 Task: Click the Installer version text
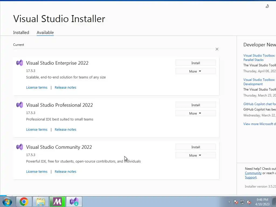click(260, 186)
